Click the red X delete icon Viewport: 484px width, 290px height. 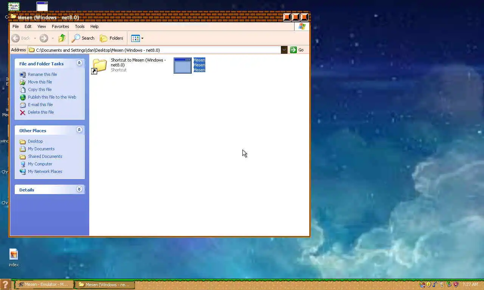click(x=23, y=112)
